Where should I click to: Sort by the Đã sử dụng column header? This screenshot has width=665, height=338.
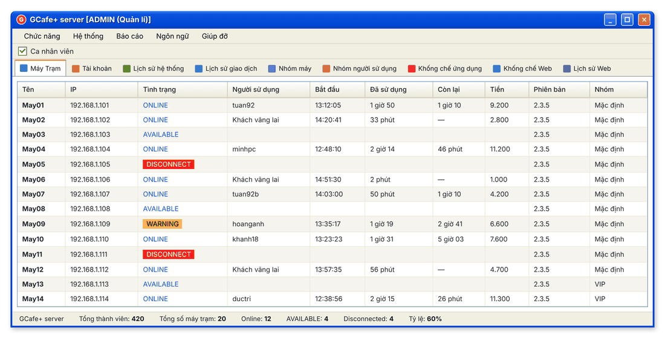(x=398, y=89)
